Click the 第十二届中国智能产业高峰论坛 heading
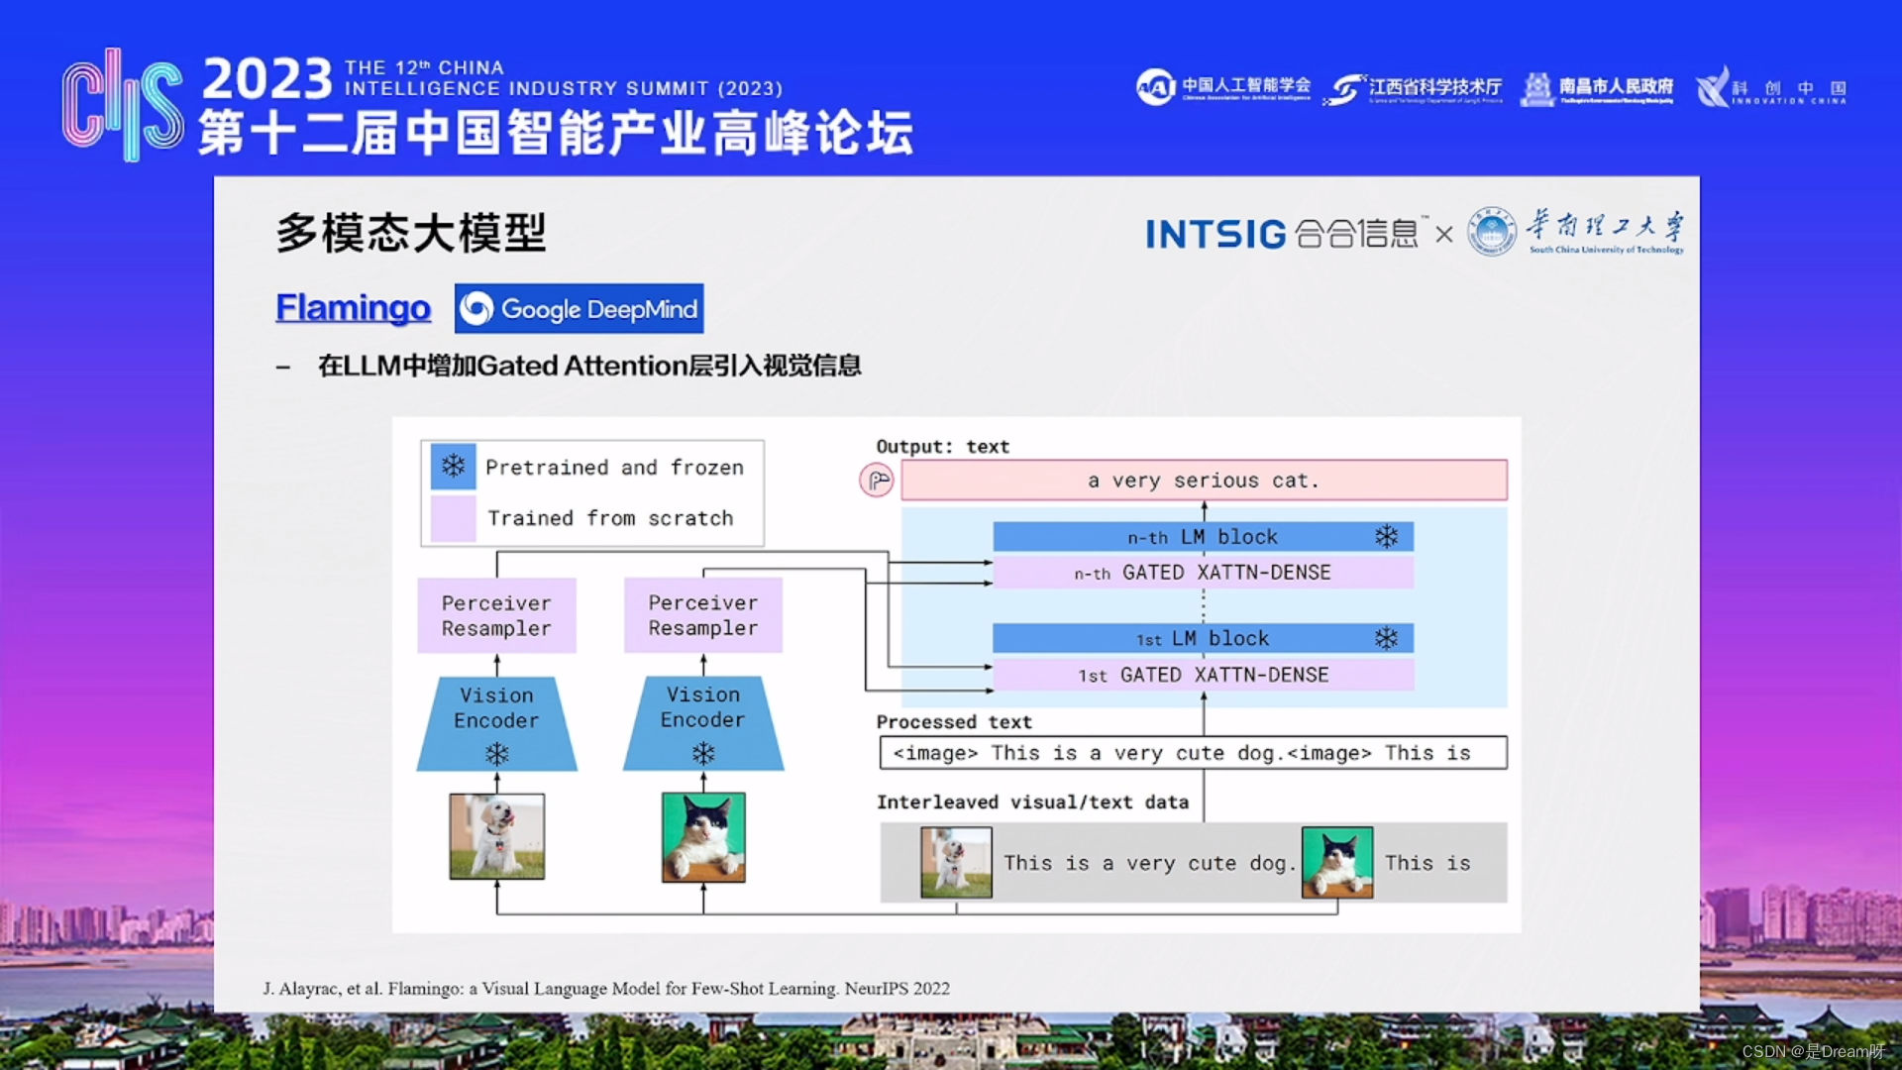1902x1070 pixels. pyautogui.click(x=556, y=133)
